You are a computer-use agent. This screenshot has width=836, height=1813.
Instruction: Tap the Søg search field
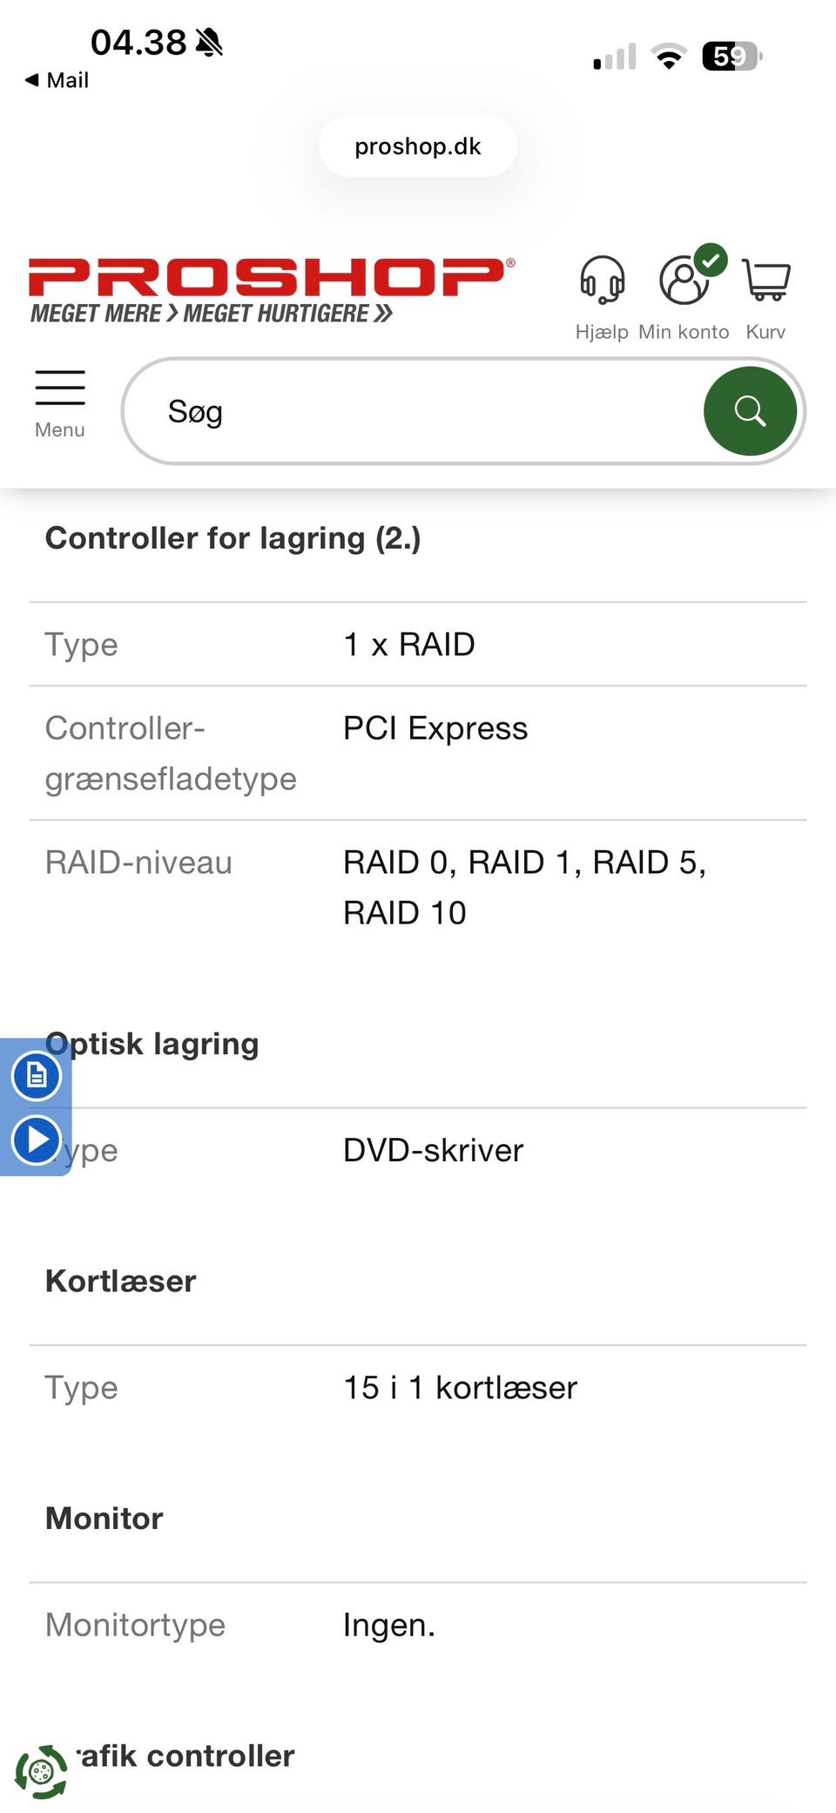pos(418,411)
